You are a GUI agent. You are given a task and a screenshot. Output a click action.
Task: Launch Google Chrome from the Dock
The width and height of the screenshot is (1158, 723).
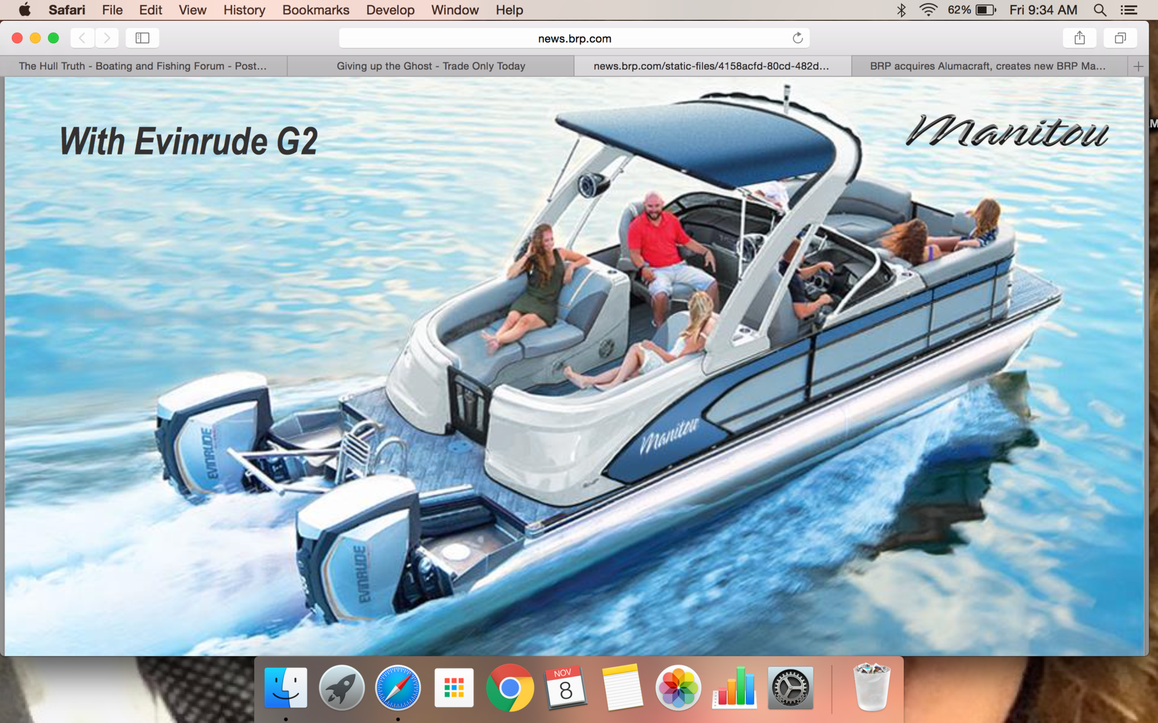[x=510, y=688]
